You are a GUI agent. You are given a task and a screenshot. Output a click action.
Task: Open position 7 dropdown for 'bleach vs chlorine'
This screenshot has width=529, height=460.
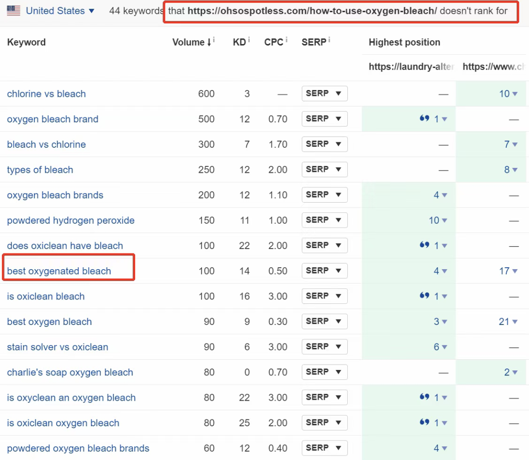click(x=510, y=144)
